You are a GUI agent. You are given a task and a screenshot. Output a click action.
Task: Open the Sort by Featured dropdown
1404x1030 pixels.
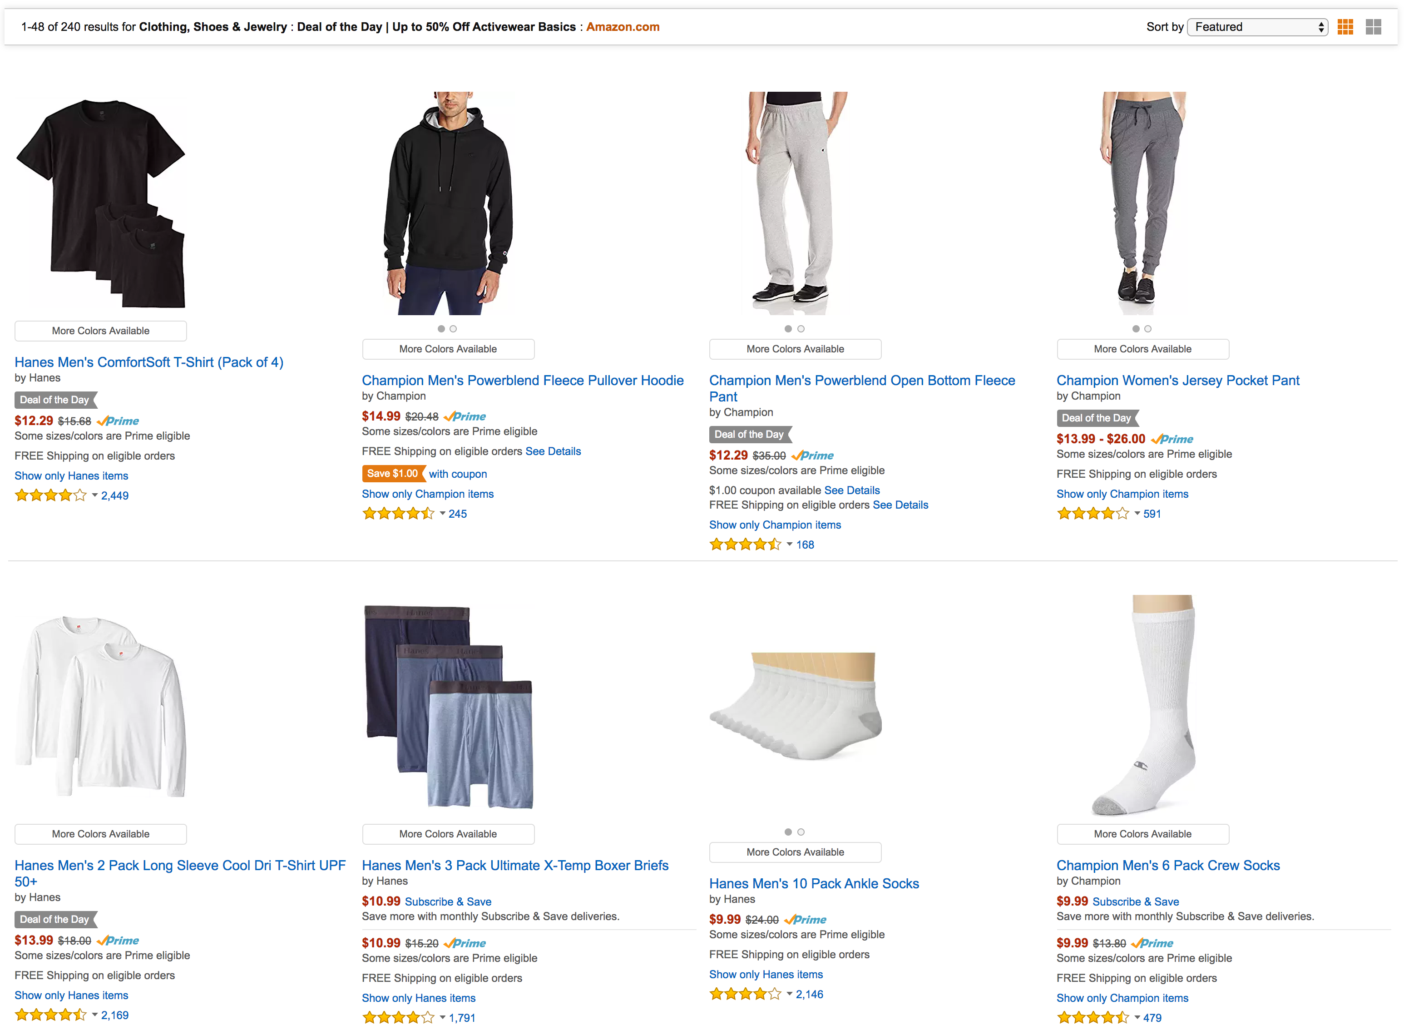click(1257, 27)
